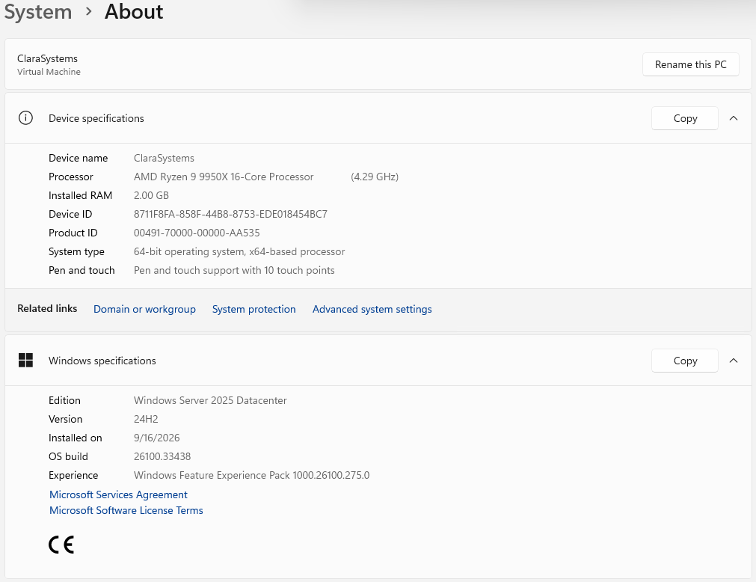This screenshot has height=582, width=756.
Task: Click the Windows logo icon beside Windows specifications
Action: 25,360
